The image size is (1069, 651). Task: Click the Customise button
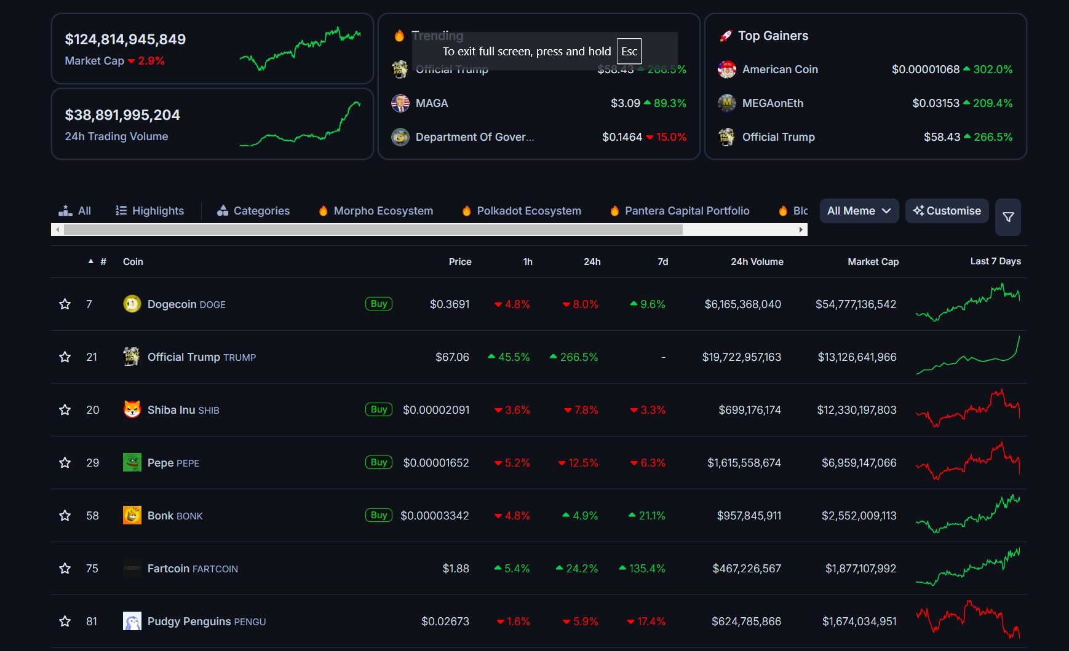point(947,211)
